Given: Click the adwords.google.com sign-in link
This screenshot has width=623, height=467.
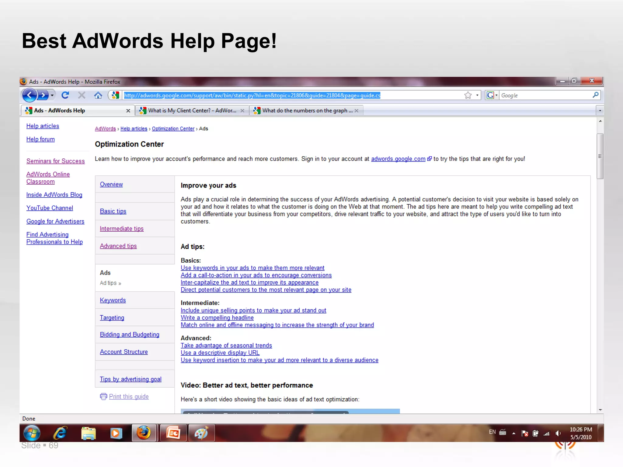Looking at the screenshot, I should click(x=398, y=159).
